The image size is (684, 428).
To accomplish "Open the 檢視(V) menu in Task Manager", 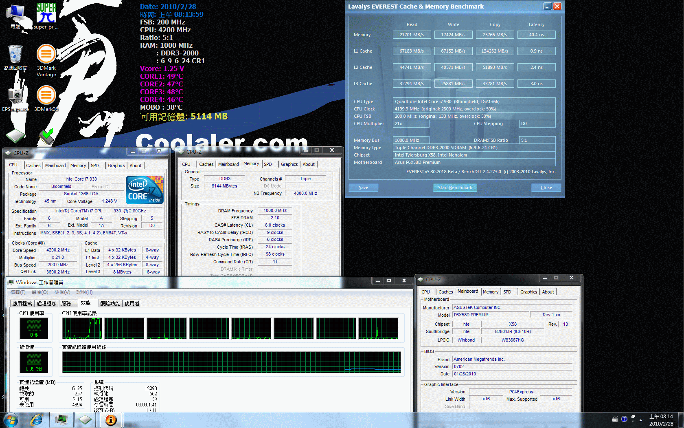I will coord(62,292).
